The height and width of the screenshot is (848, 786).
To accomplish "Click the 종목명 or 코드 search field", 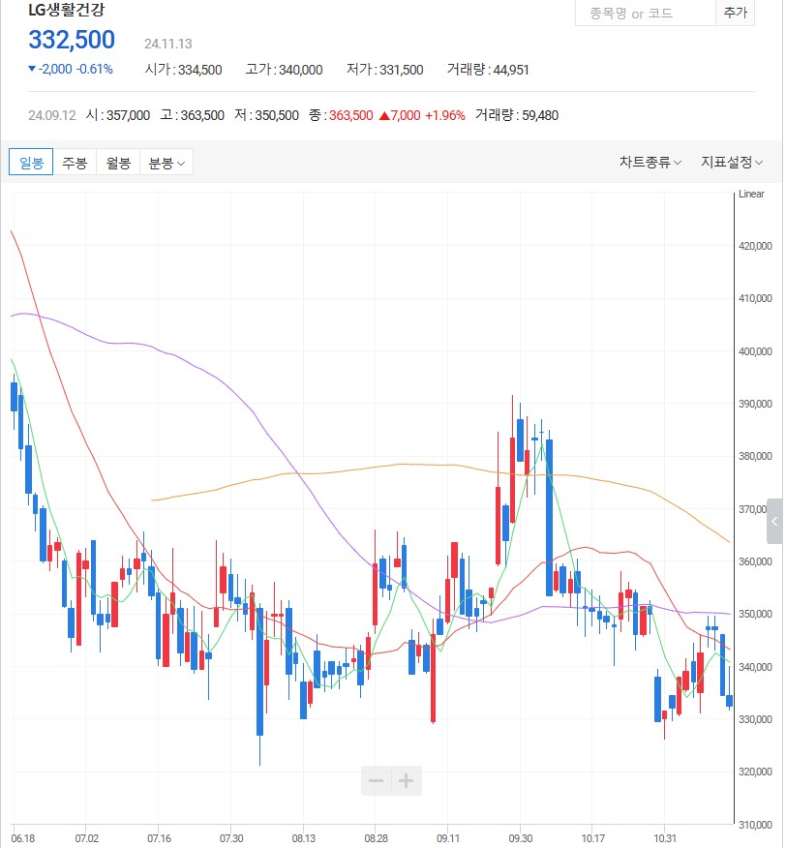I will (x=644, y=14).
